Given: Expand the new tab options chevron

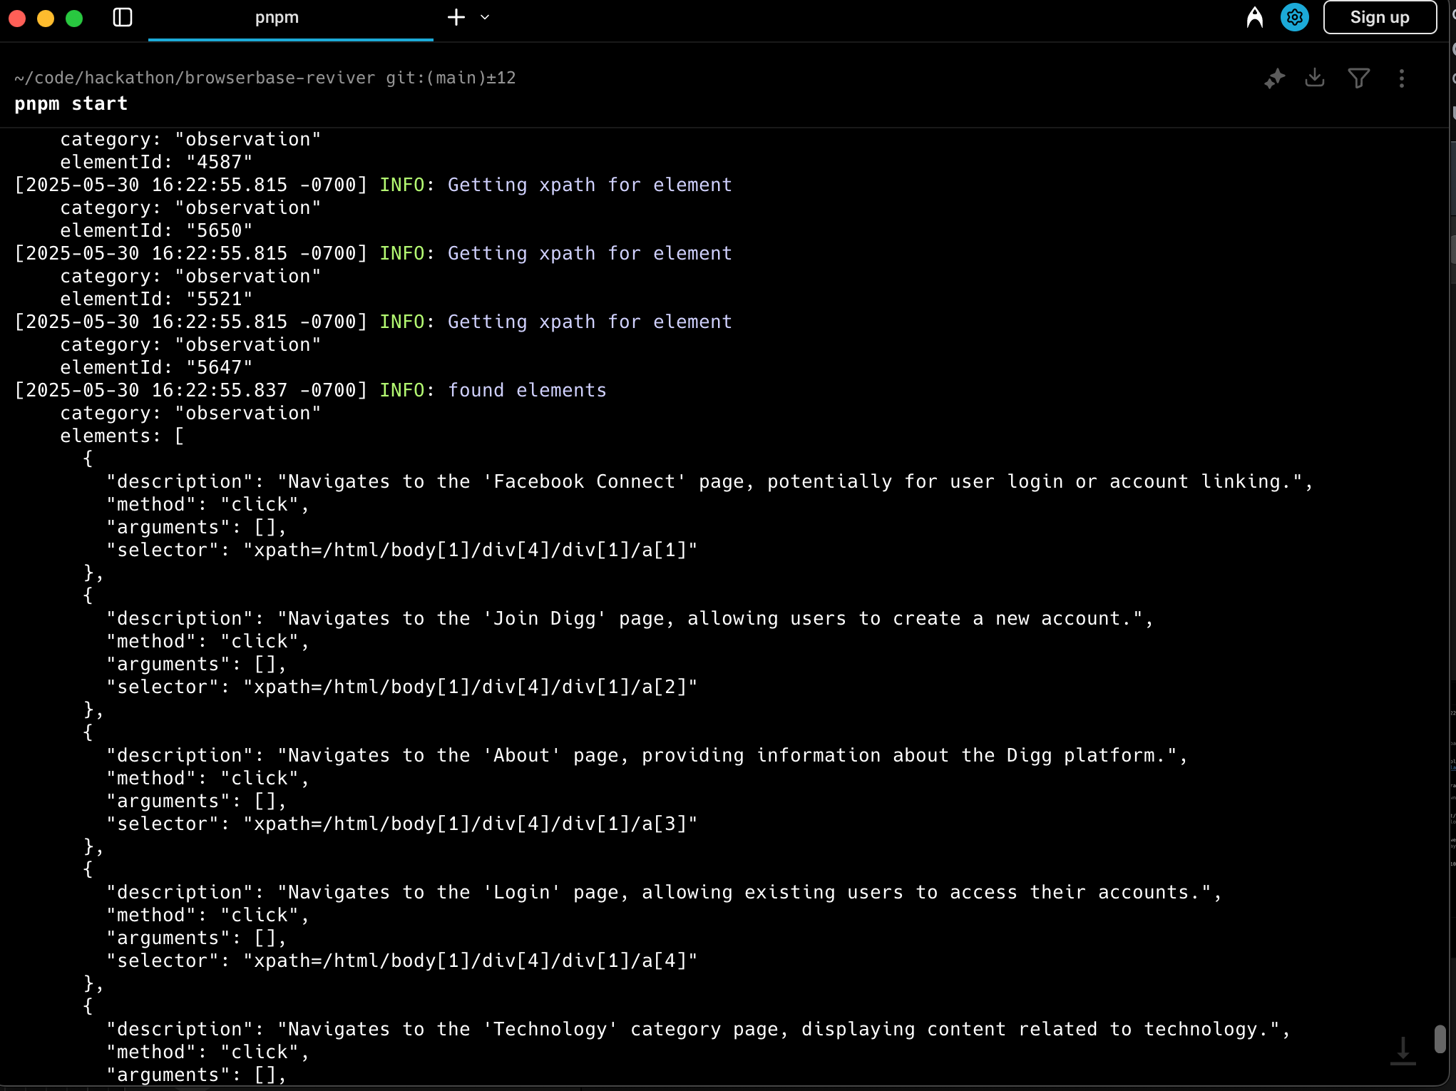Looking at the screenshot, I should 485,17.
